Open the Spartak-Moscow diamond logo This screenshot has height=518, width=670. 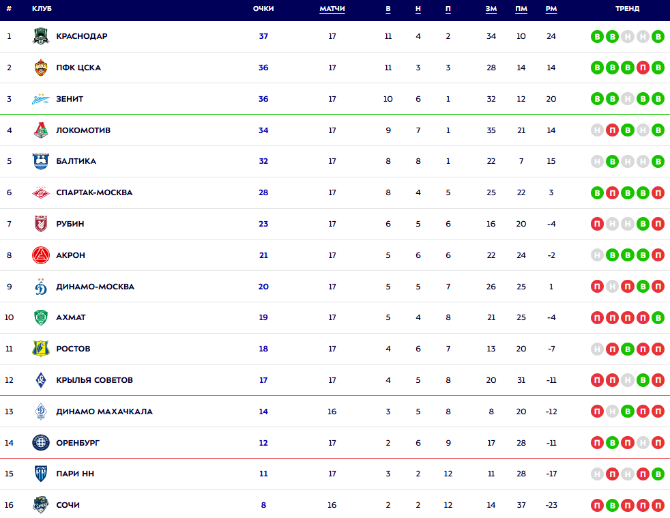41,192
